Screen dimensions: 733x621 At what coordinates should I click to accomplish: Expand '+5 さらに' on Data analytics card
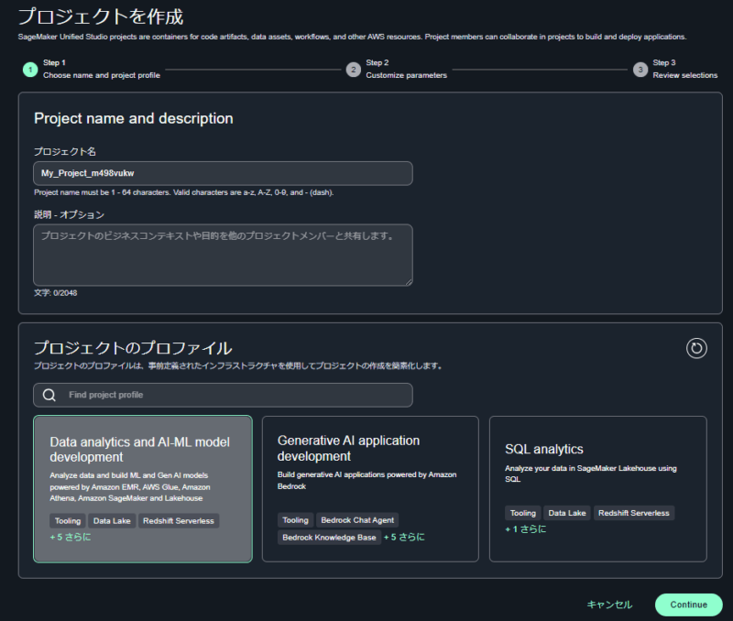pos(69,537)
